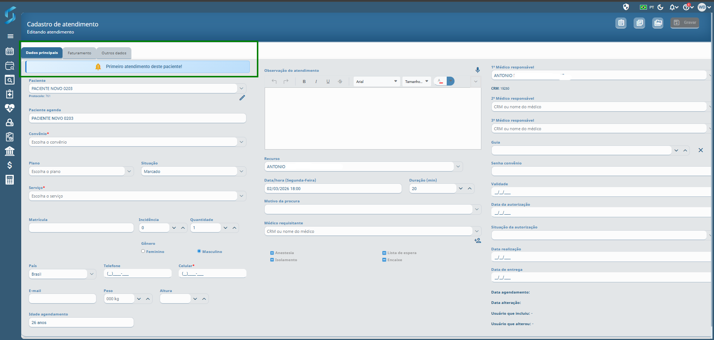Select the Feminino gender option
Image resolution: width=714 pixels, height=340 pixels.
(143, 251)
